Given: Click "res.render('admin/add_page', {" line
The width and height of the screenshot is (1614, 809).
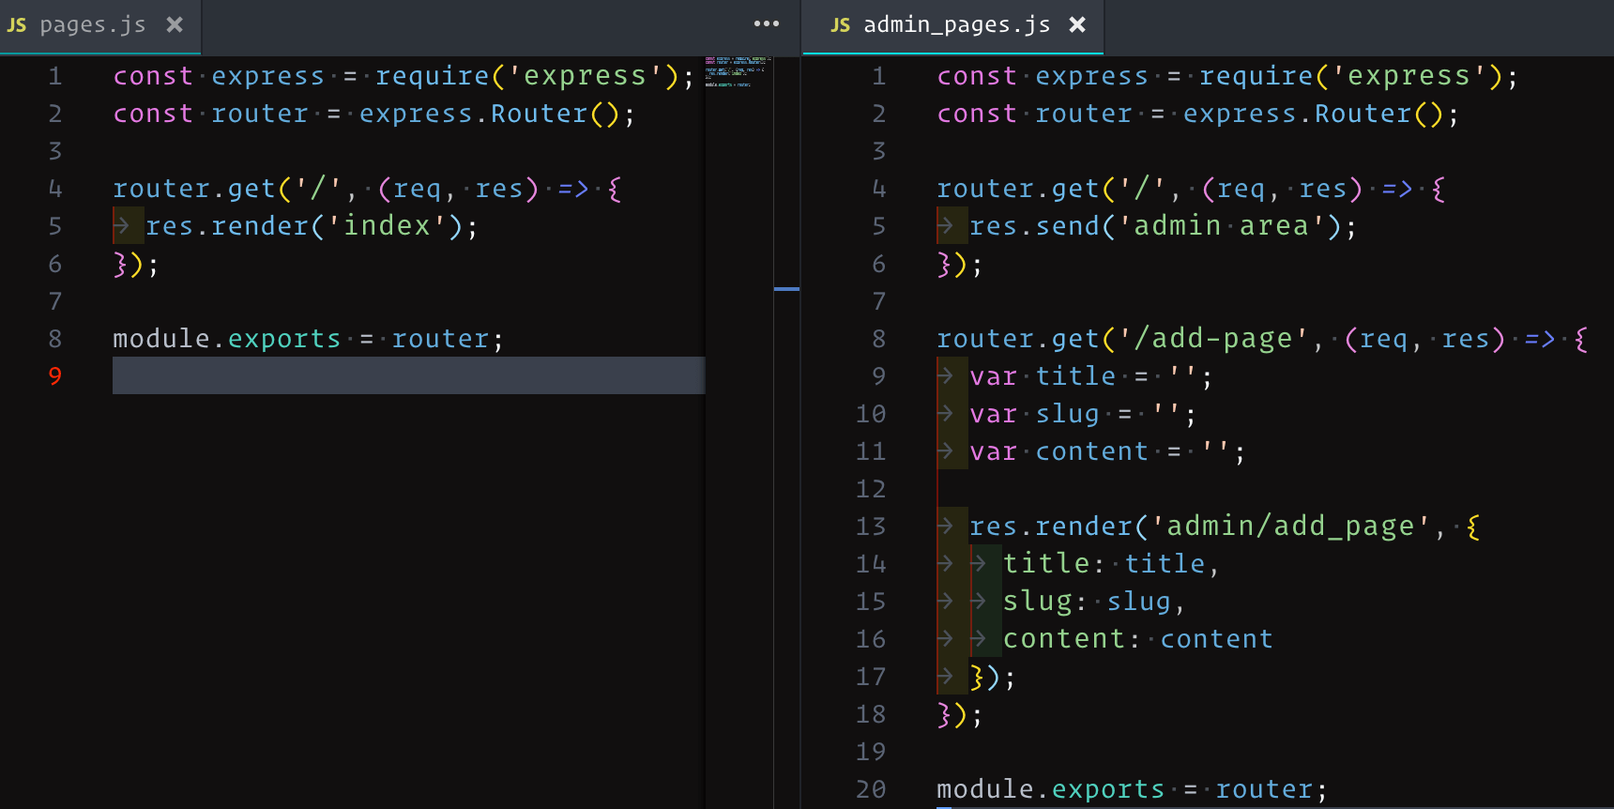Looking at the screenshot, I should tap(1225, 527).
